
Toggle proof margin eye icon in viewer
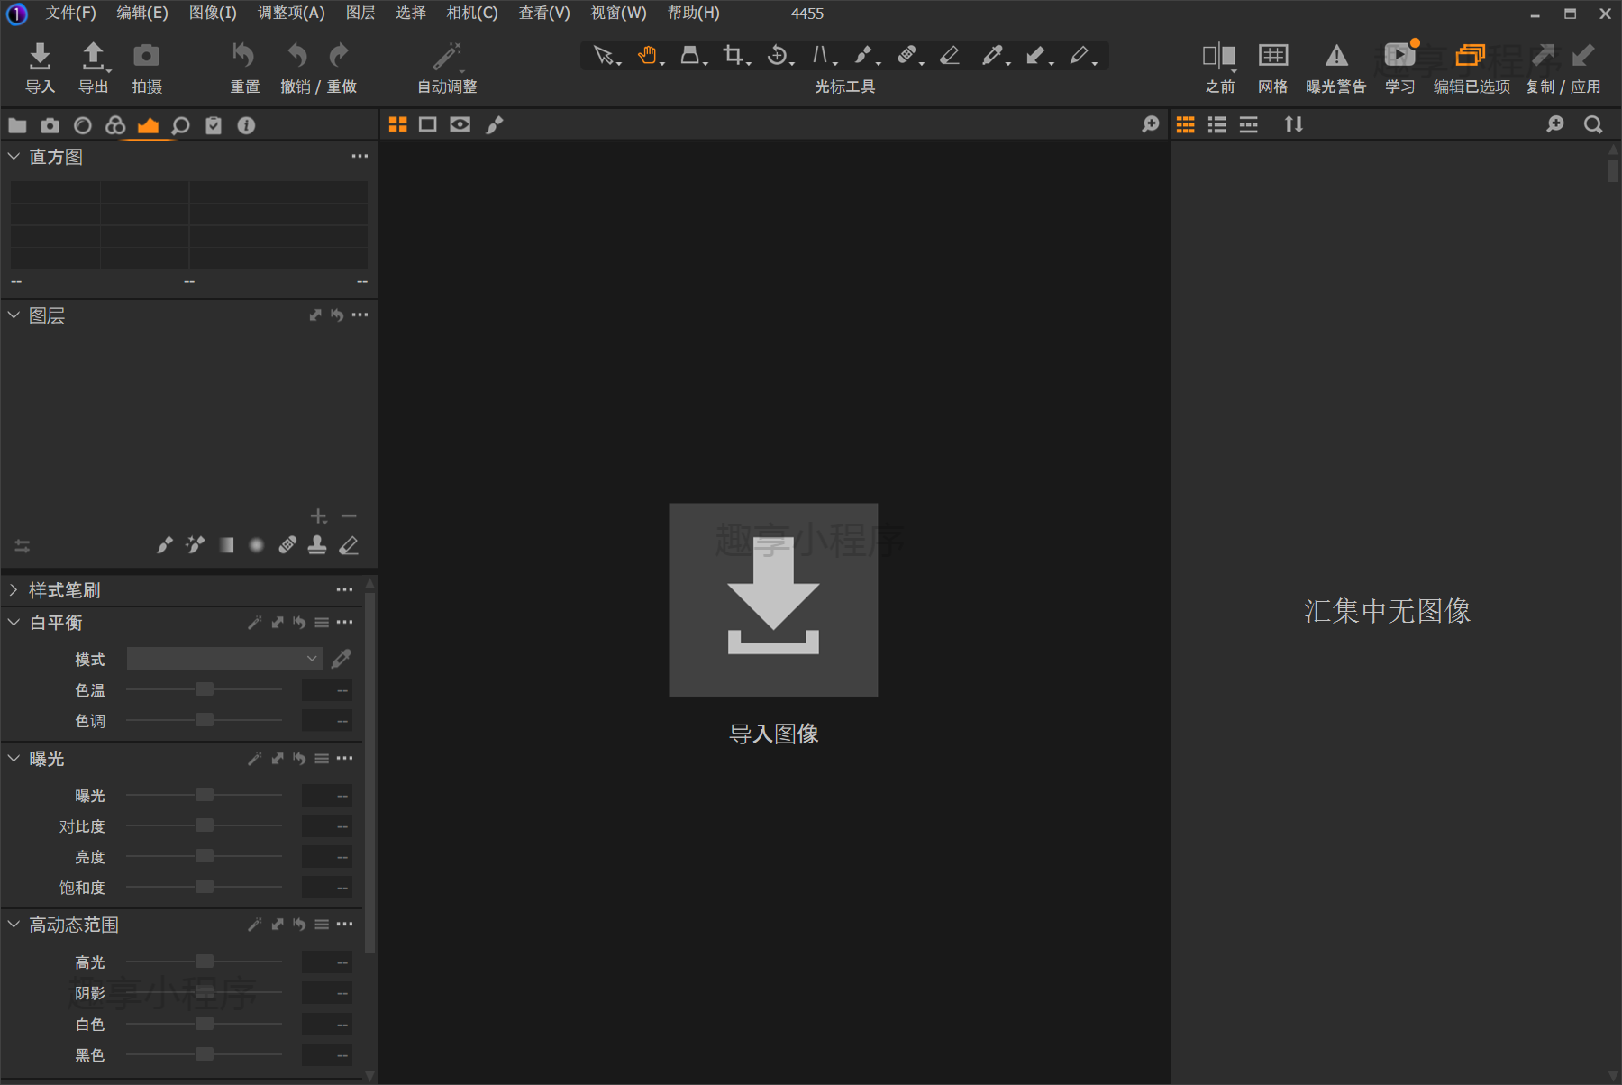460,124
